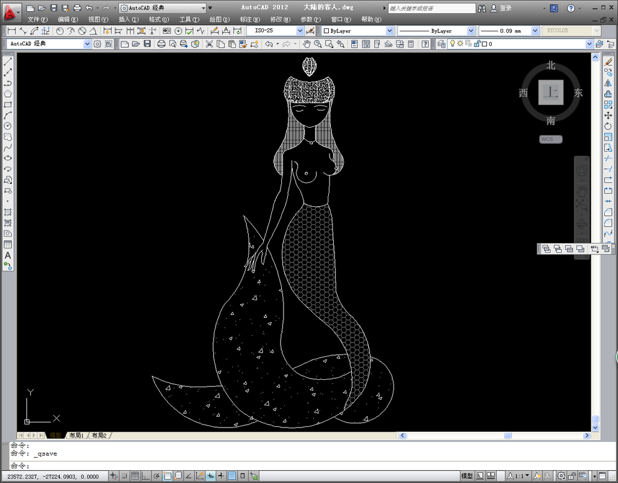The image size is (618, 483).
Task: Select the Polygon draw tool
Action: coord(8,93)
